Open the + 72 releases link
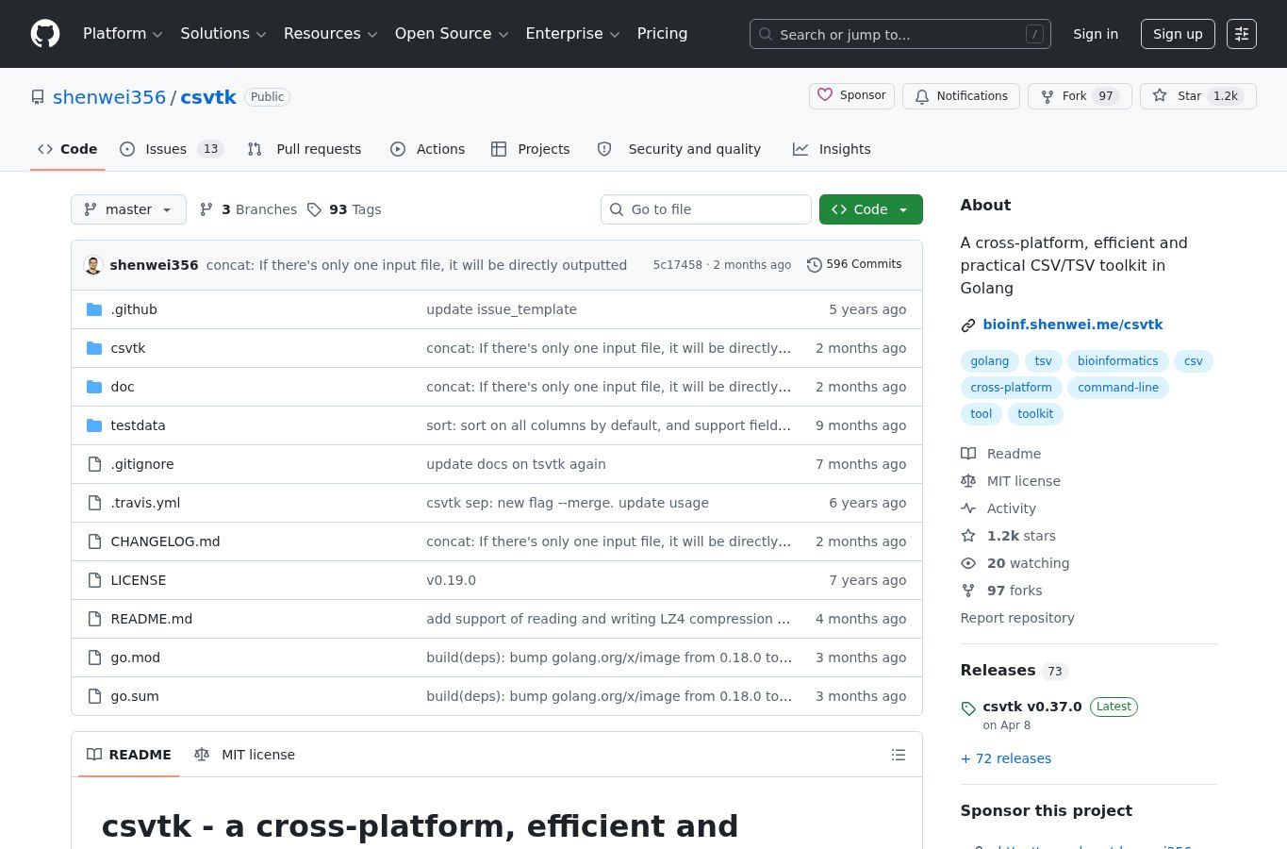 click(x=1006, y=758)
